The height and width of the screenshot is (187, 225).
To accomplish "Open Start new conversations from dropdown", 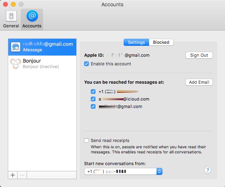I will (123, 171).
